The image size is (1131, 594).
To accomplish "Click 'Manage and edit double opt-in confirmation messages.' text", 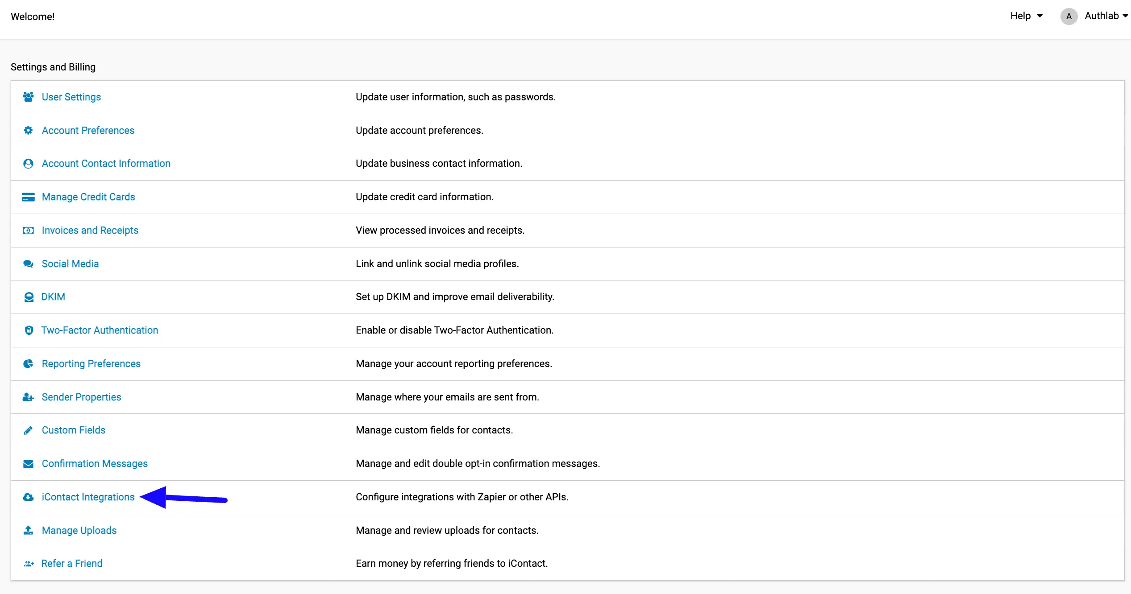I will pos(478,464).
